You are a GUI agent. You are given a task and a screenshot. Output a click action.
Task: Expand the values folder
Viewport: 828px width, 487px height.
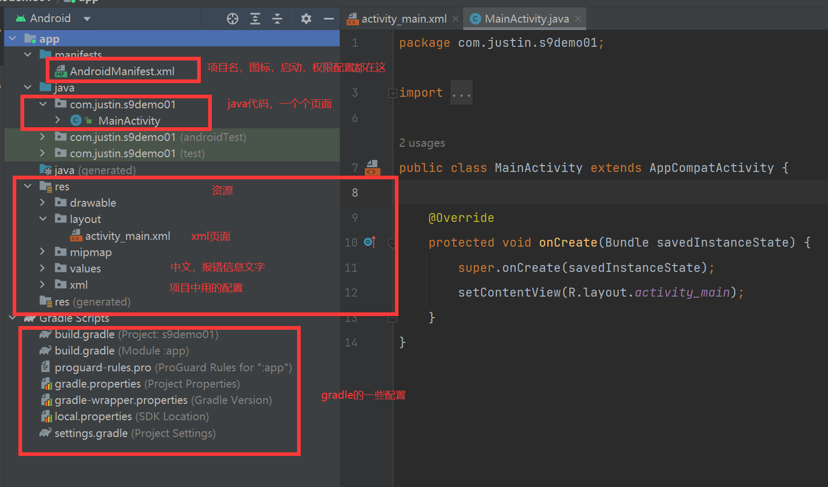pyautogui.click(x=43, y=268)
